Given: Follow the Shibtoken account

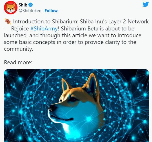Looking at the screenshot, I should pos(51,11).
